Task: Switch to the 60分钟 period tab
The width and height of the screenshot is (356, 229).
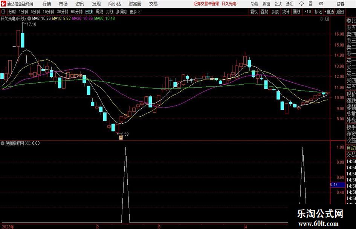Action: (x=76, y=12)
